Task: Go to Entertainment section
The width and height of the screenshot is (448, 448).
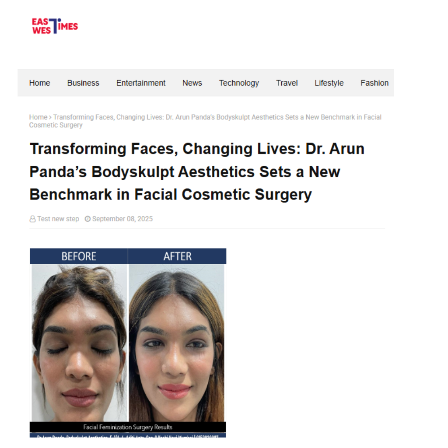Action: pos(141,83)
